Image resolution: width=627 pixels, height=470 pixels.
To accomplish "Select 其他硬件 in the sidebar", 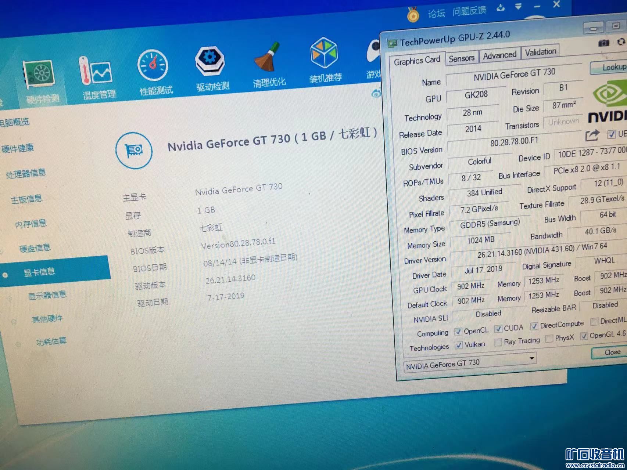I will point(47,319).
